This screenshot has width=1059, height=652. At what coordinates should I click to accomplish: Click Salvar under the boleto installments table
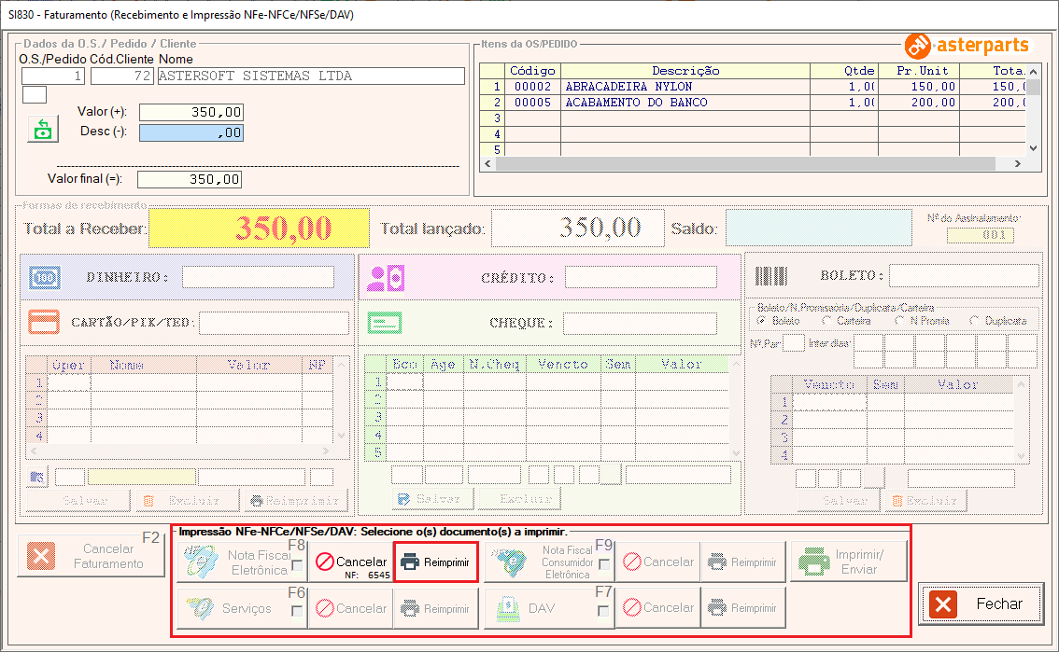tap(839, 500)
